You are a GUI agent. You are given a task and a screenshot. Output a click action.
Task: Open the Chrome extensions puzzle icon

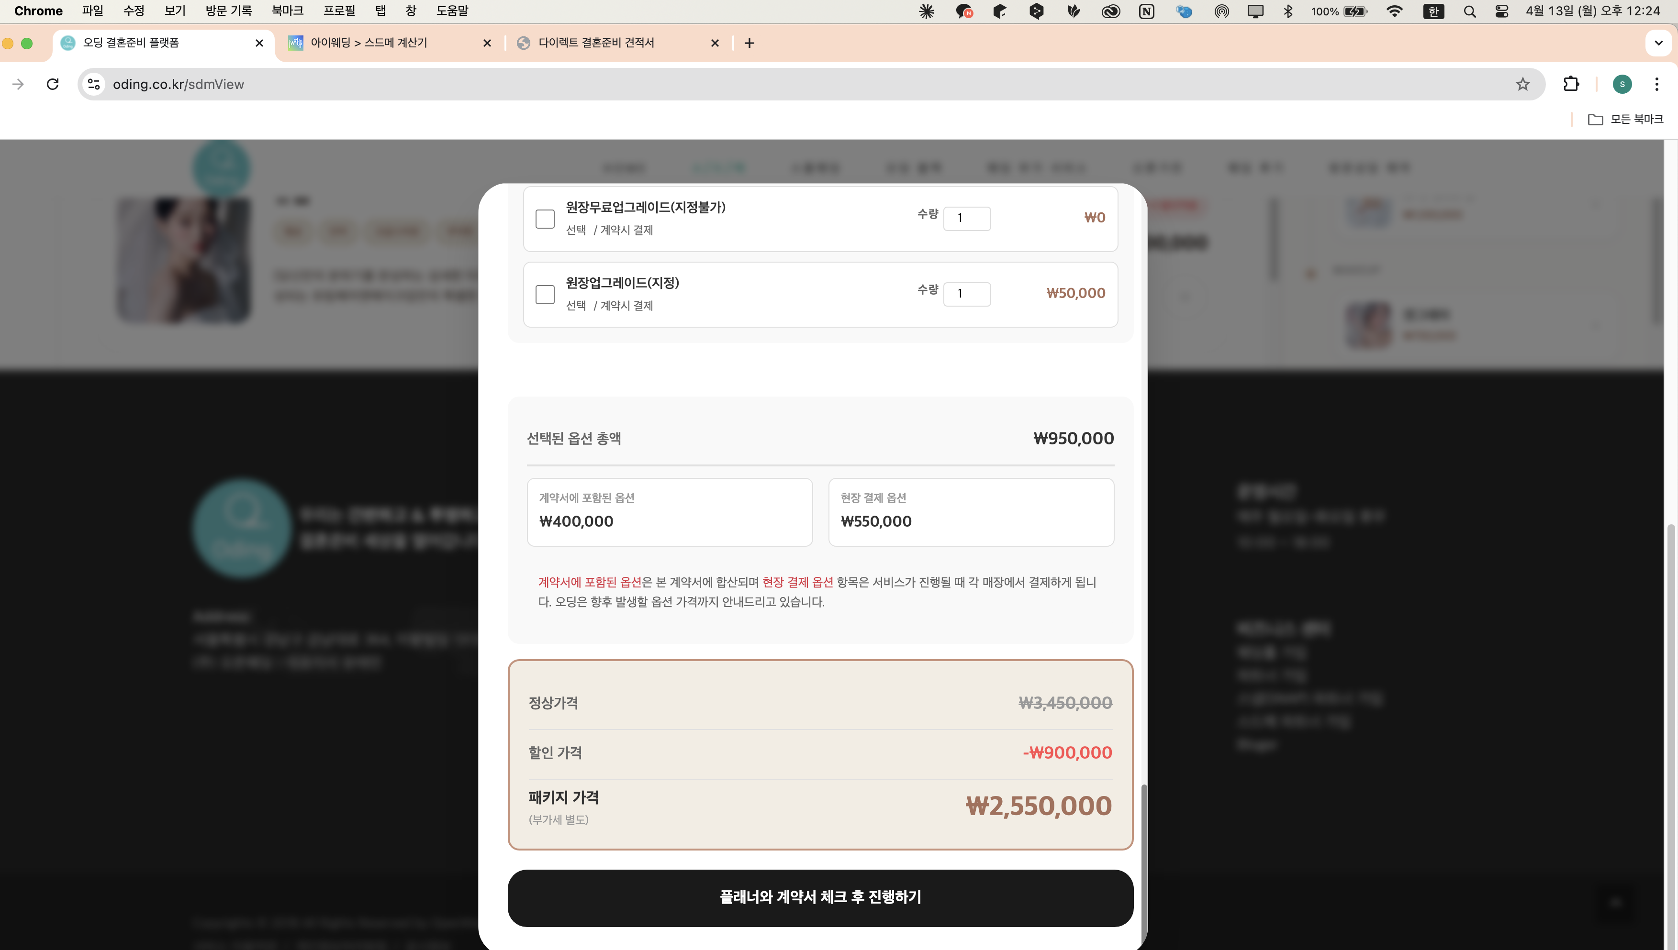pyautogui.click(x=1570, y=84)
